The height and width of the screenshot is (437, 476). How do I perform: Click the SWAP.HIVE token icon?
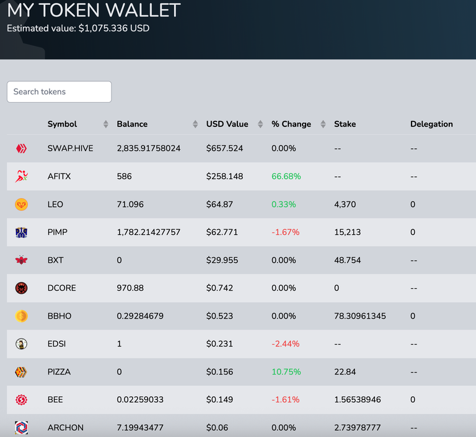point(21,149)
